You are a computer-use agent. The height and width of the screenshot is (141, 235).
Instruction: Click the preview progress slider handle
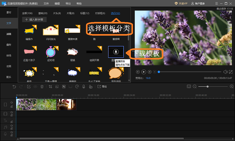[159, 72]
